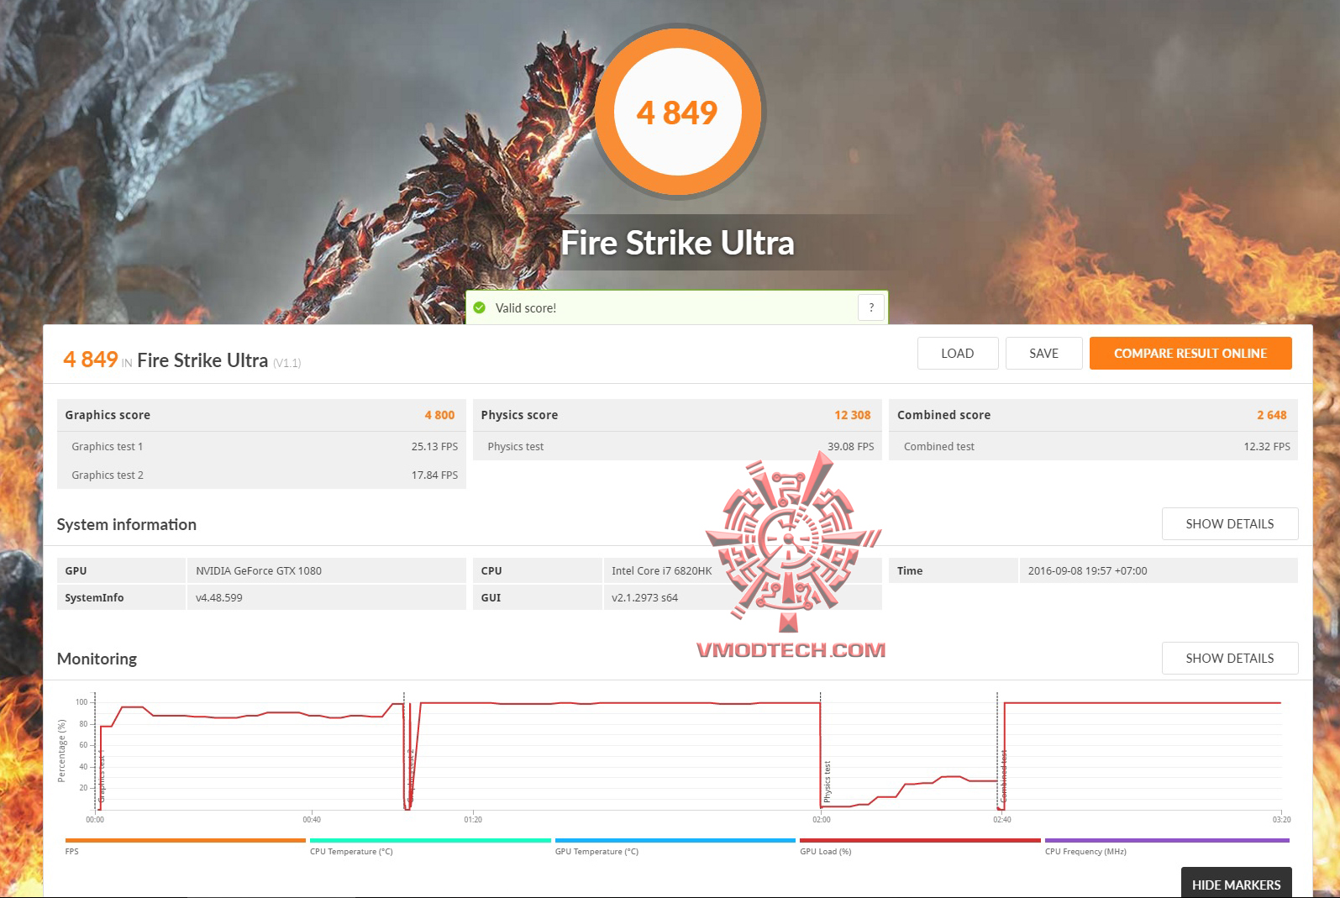Click the Combined score header label
The width and height of the screenshot is (1340, 898).
[x=943, y=415]
